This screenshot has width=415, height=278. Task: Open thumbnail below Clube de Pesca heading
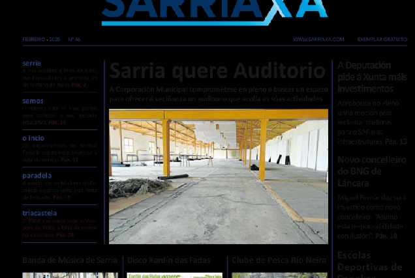279,275
